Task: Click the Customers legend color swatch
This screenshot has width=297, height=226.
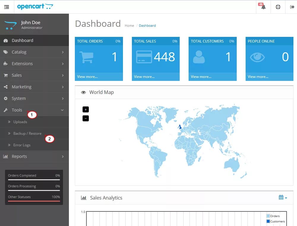Action: 268,221
